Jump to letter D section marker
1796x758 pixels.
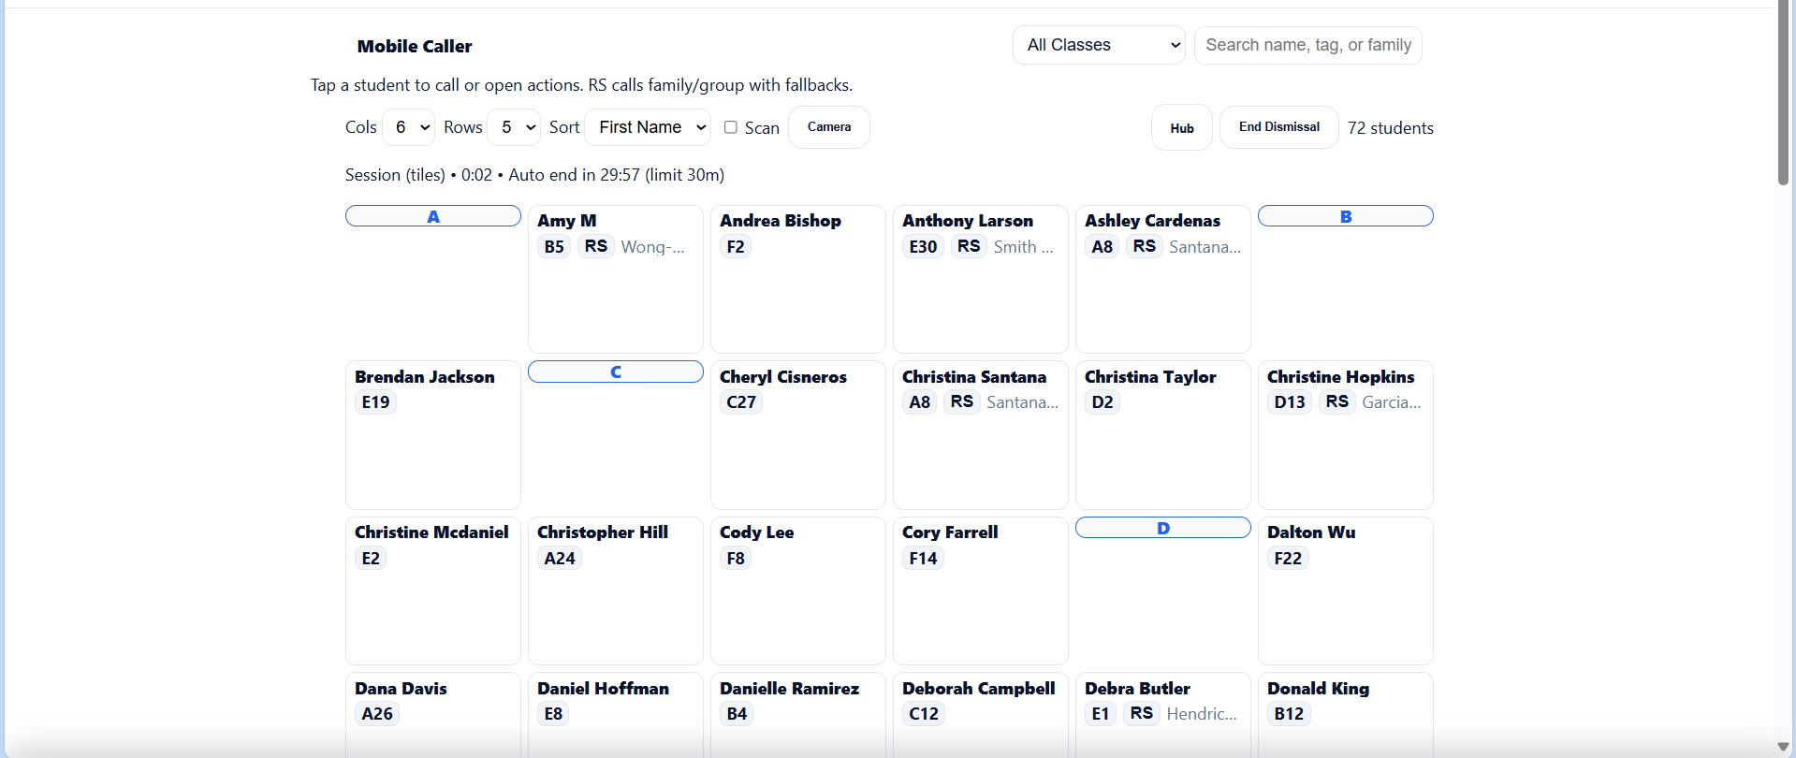(1162, 528)
